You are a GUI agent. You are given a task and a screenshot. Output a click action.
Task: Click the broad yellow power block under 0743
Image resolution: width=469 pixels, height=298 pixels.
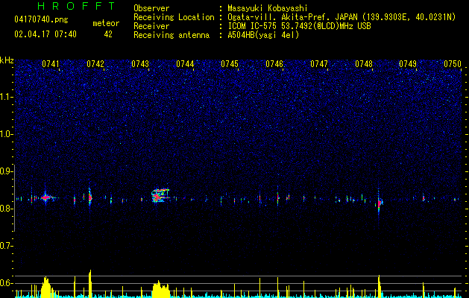point(161,289)
